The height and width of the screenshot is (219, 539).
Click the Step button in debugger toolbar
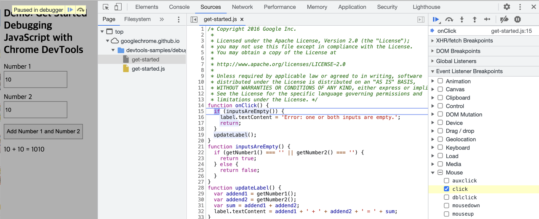[x=487, y=19]
